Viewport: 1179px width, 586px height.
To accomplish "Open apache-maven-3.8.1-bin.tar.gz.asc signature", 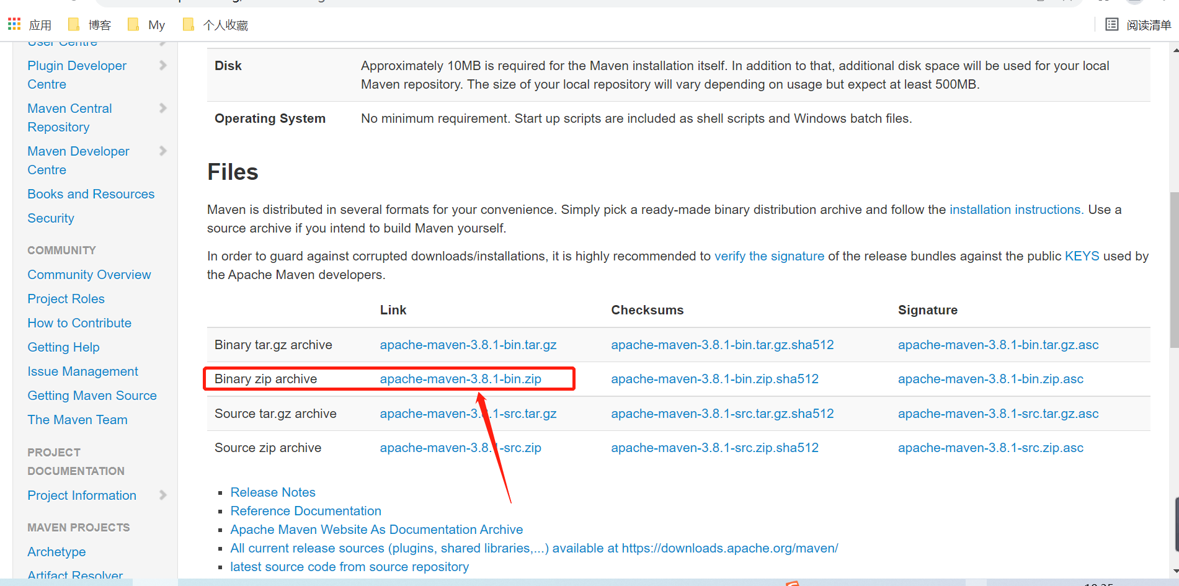I will tap(999, 345).
